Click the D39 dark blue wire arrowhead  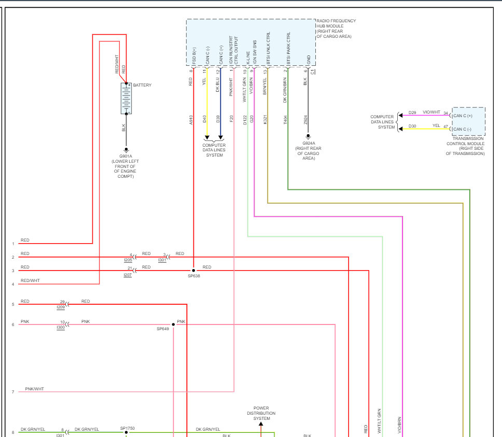tap(220, 137)
